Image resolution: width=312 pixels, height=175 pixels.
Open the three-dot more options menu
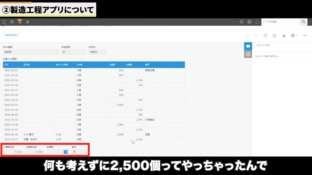pos(305,36)
